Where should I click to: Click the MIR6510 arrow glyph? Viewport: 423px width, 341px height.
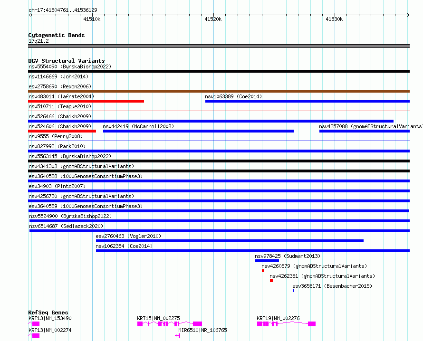click(177, 336)
